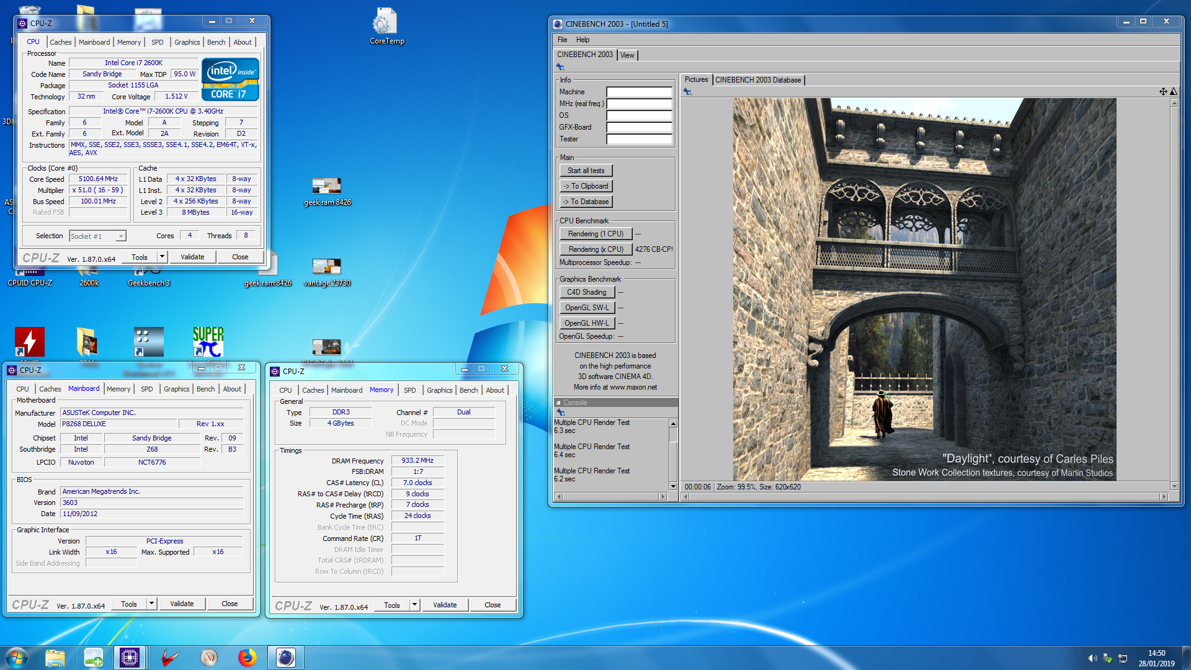This screenshot has width=1191, height=670.
Task: Open the Socket #1 selection dropdown
Action: click(x=97, y=236)
